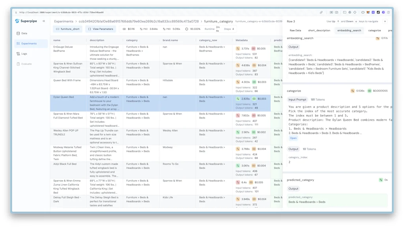Click the Down arrow key navigation icon
Viewport: 404px width, 227px height.
(356, 21)
